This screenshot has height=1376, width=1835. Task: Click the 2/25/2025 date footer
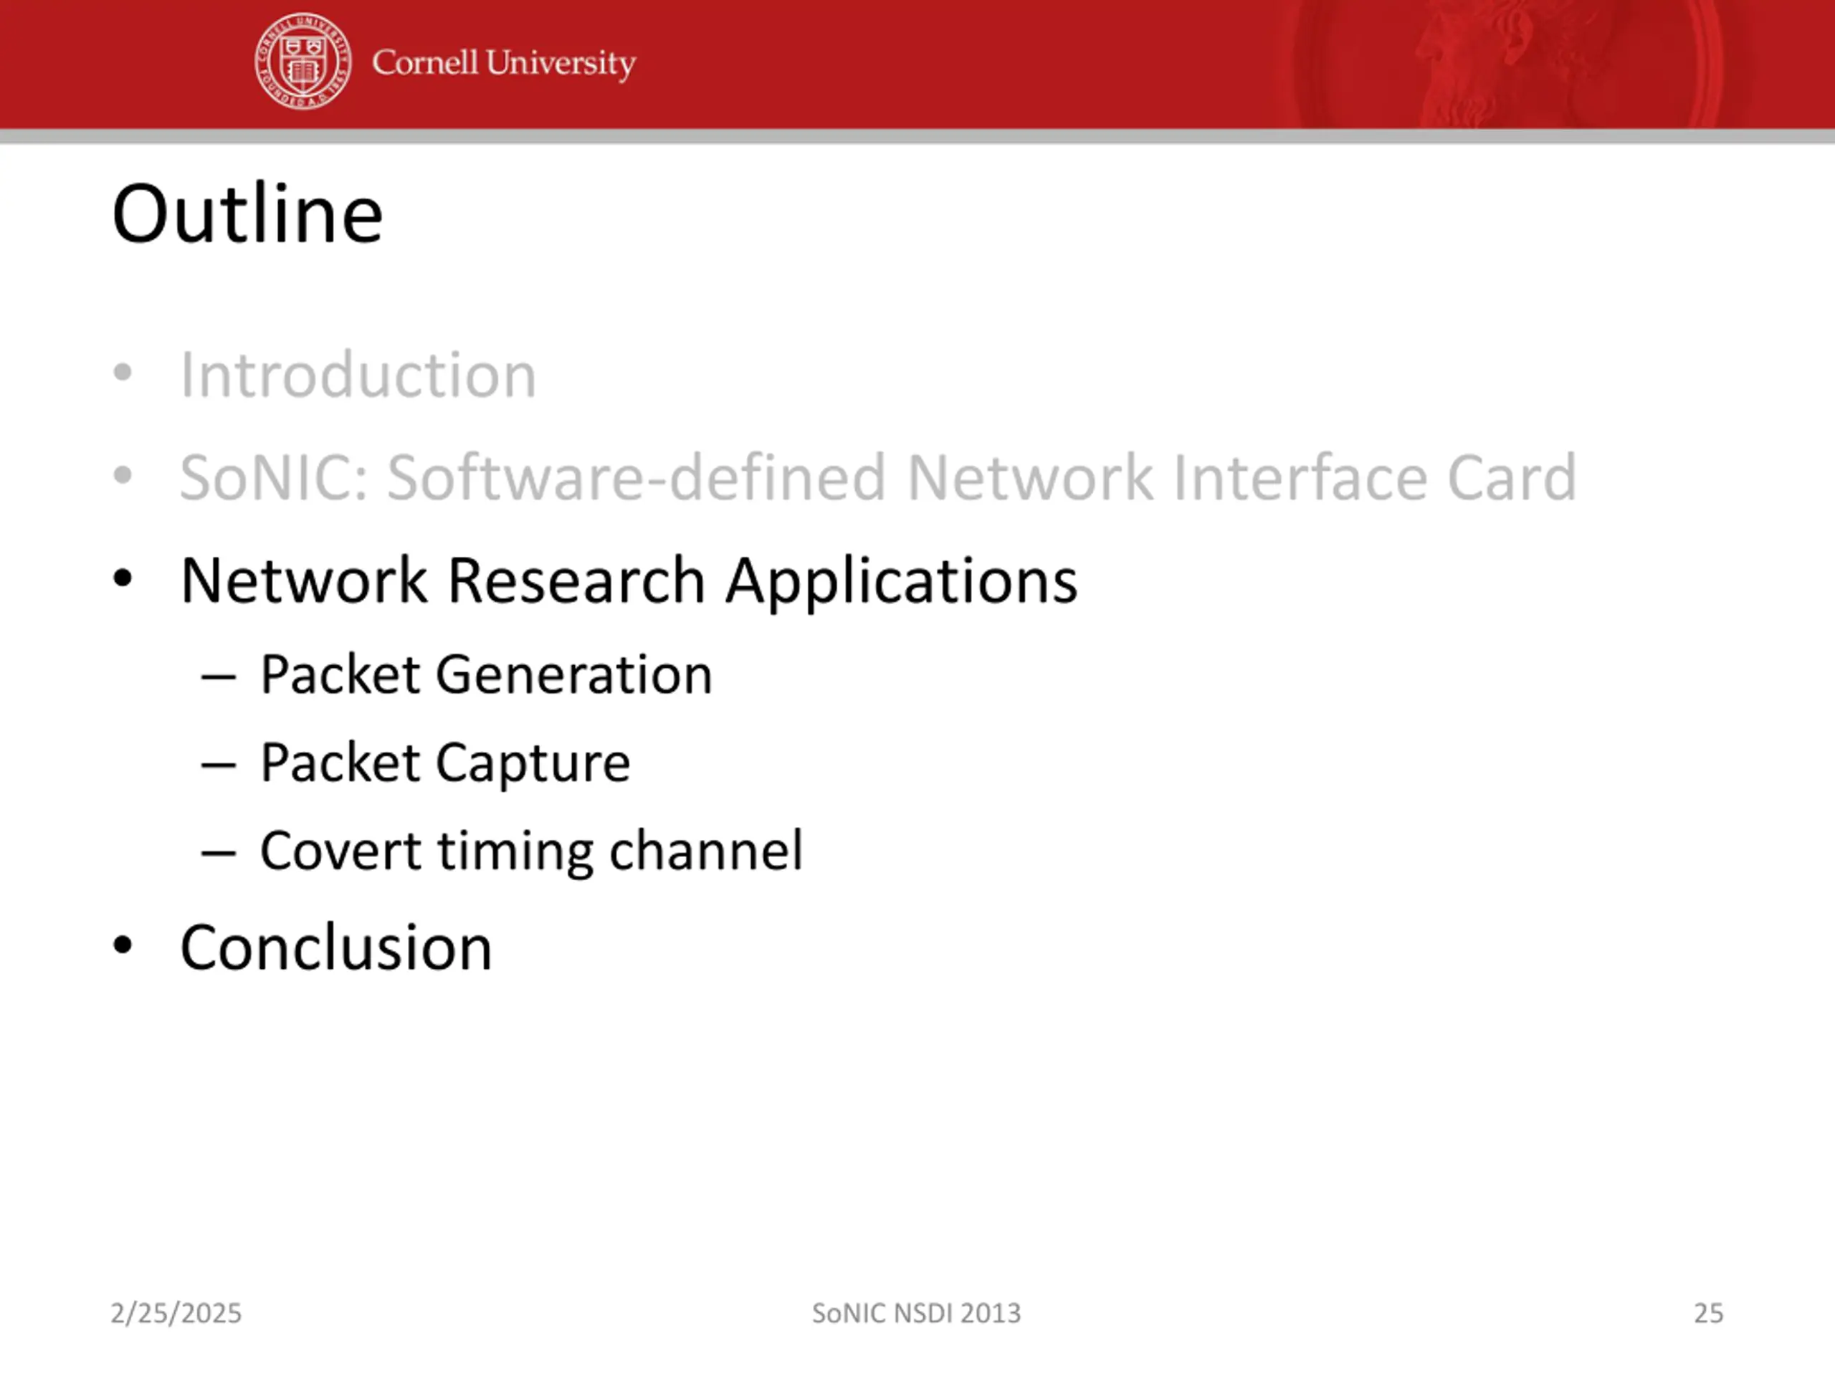click(x=176, y=1313)
